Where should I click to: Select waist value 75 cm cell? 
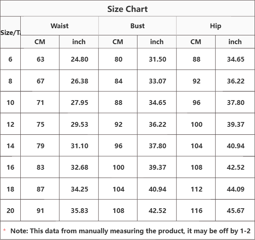(x=40, y=124)
